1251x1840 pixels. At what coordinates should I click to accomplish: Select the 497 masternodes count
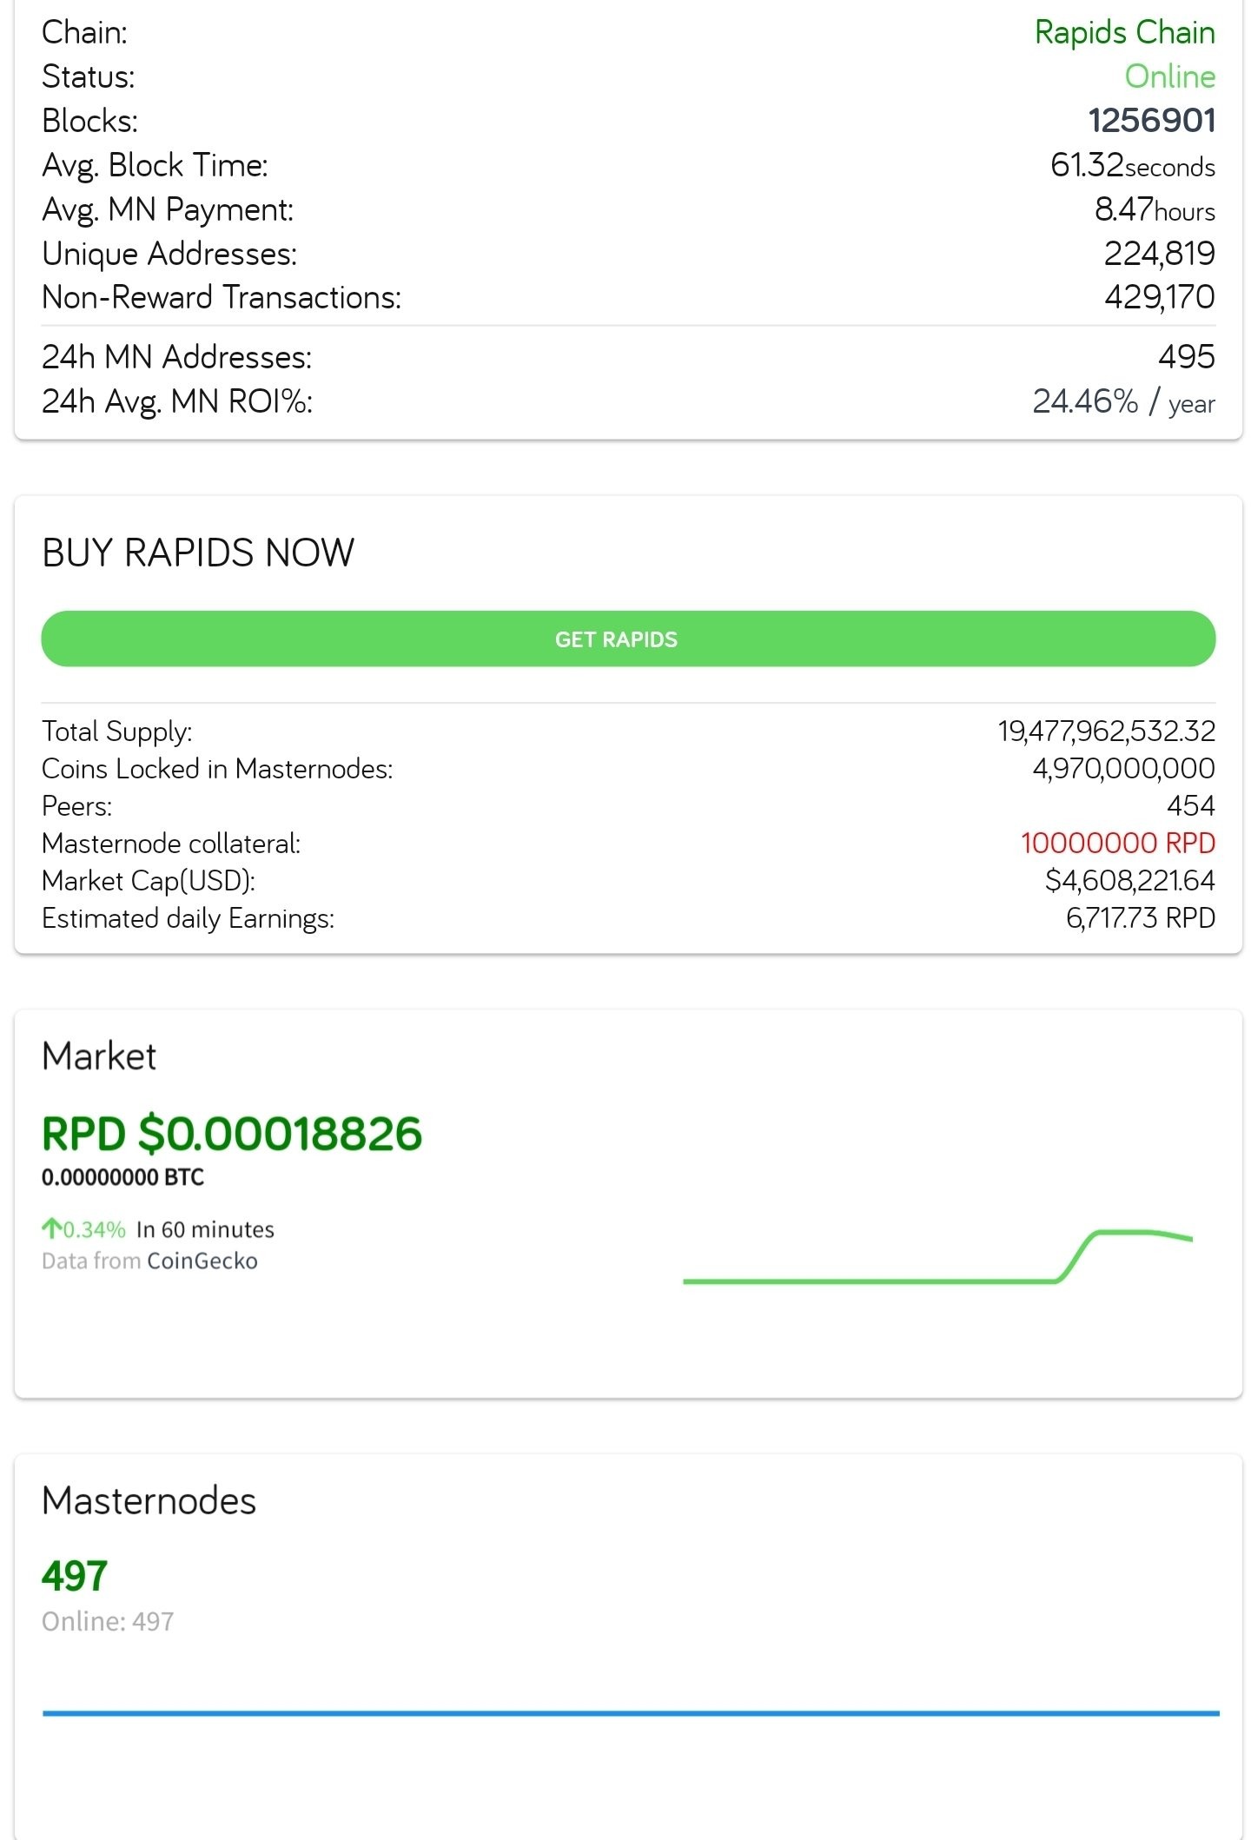(75, 1575)
